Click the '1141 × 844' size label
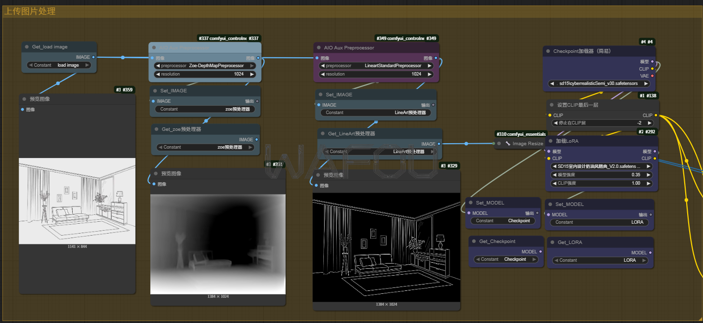Screen dimensions: 703x323 pos(77,246)
